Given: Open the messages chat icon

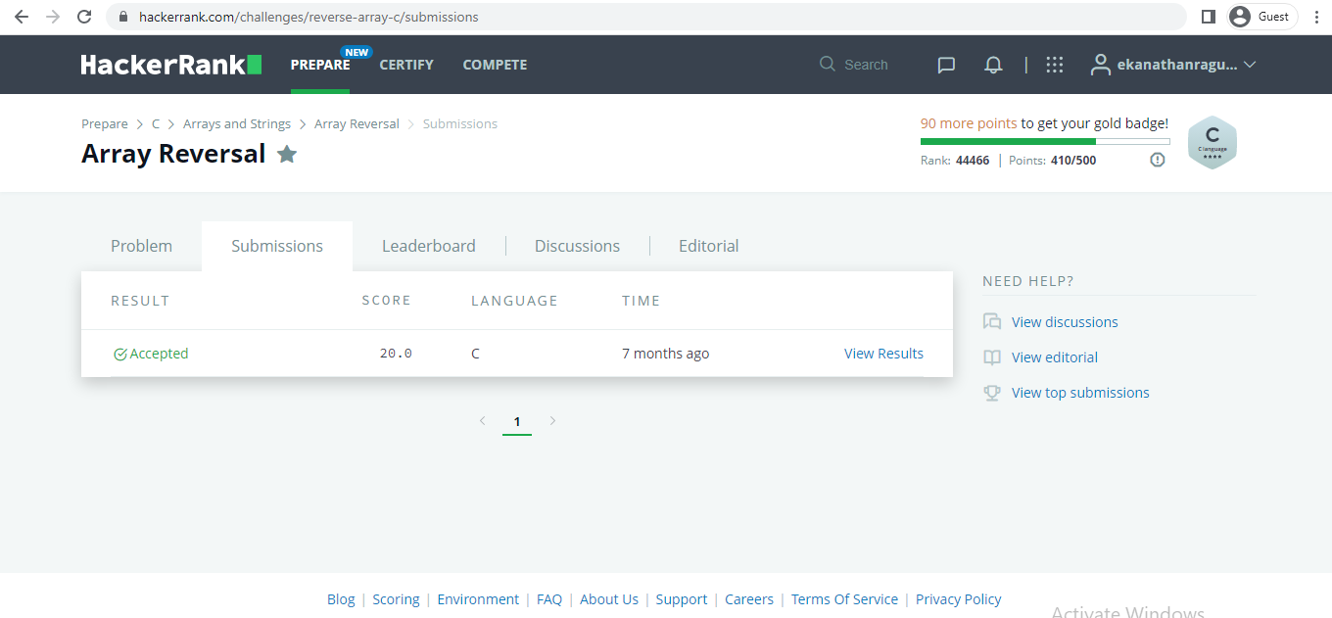Looking at the screenshot, I should [x=946, y=65].
